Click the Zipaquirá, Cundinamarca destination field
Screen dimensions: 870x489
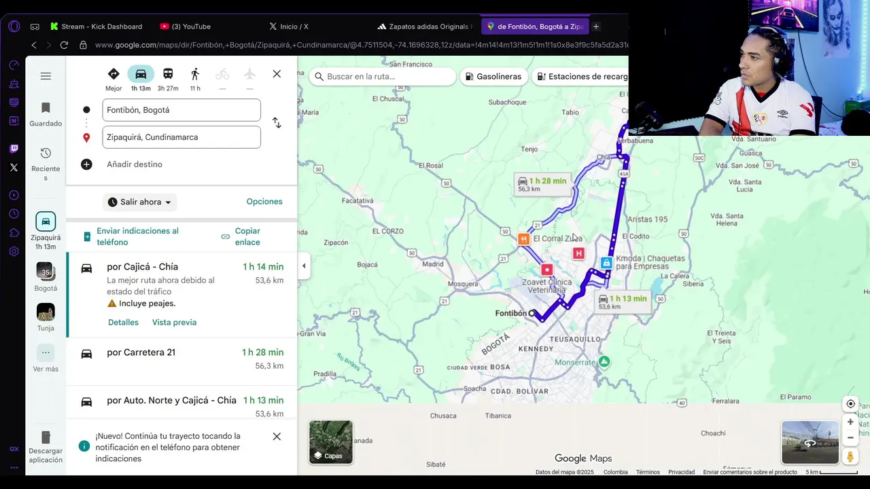pos(181,137)
